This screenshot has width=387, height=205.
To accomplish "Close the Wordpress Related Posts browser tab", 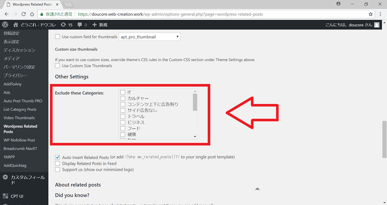I will click(58, 5).
